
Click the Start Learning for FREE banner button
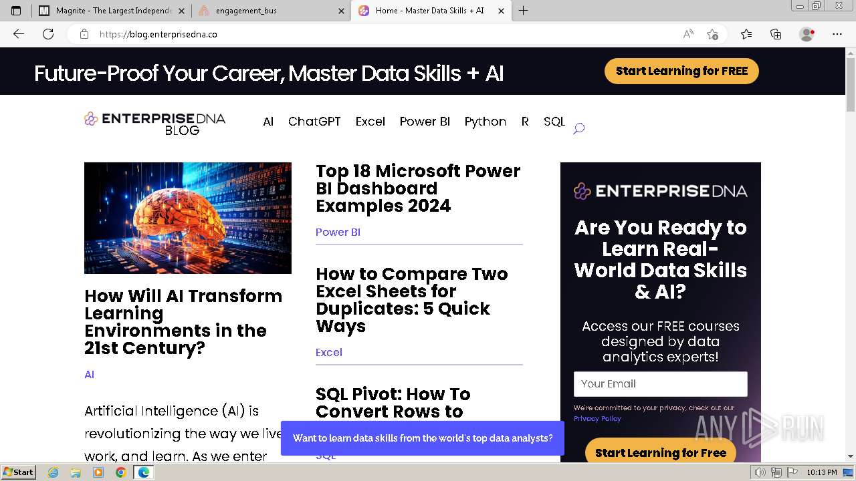[x=681, y=71]
